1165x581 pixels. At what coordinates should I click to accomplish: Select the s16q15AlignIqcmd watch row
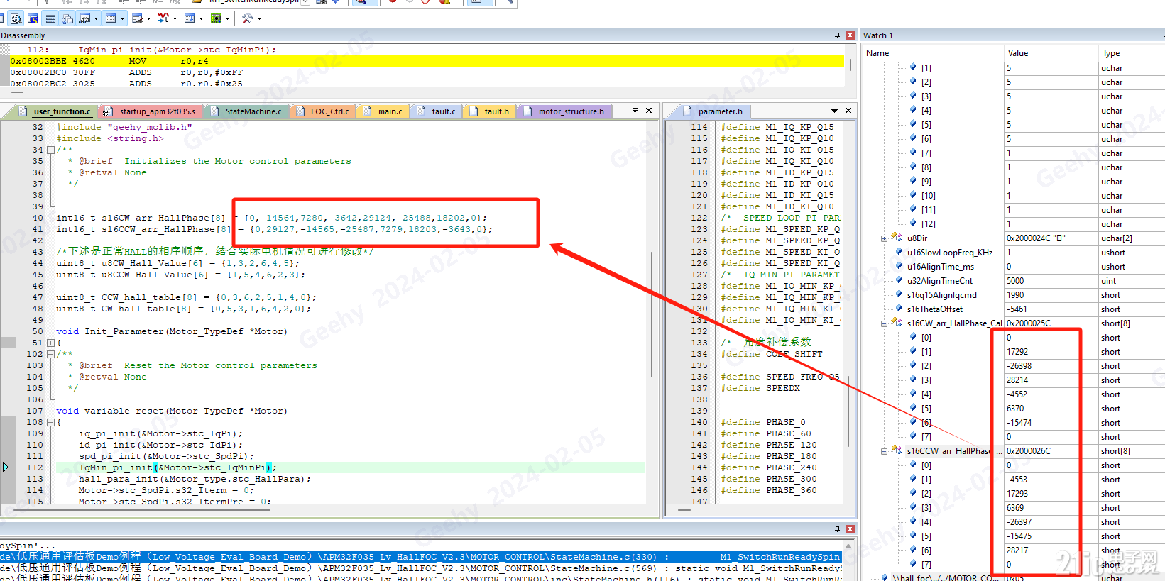click(x=1013, y=295)
